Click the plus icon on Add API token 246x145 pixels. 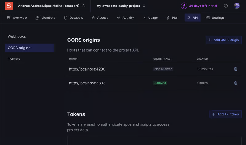coord(213,114)
